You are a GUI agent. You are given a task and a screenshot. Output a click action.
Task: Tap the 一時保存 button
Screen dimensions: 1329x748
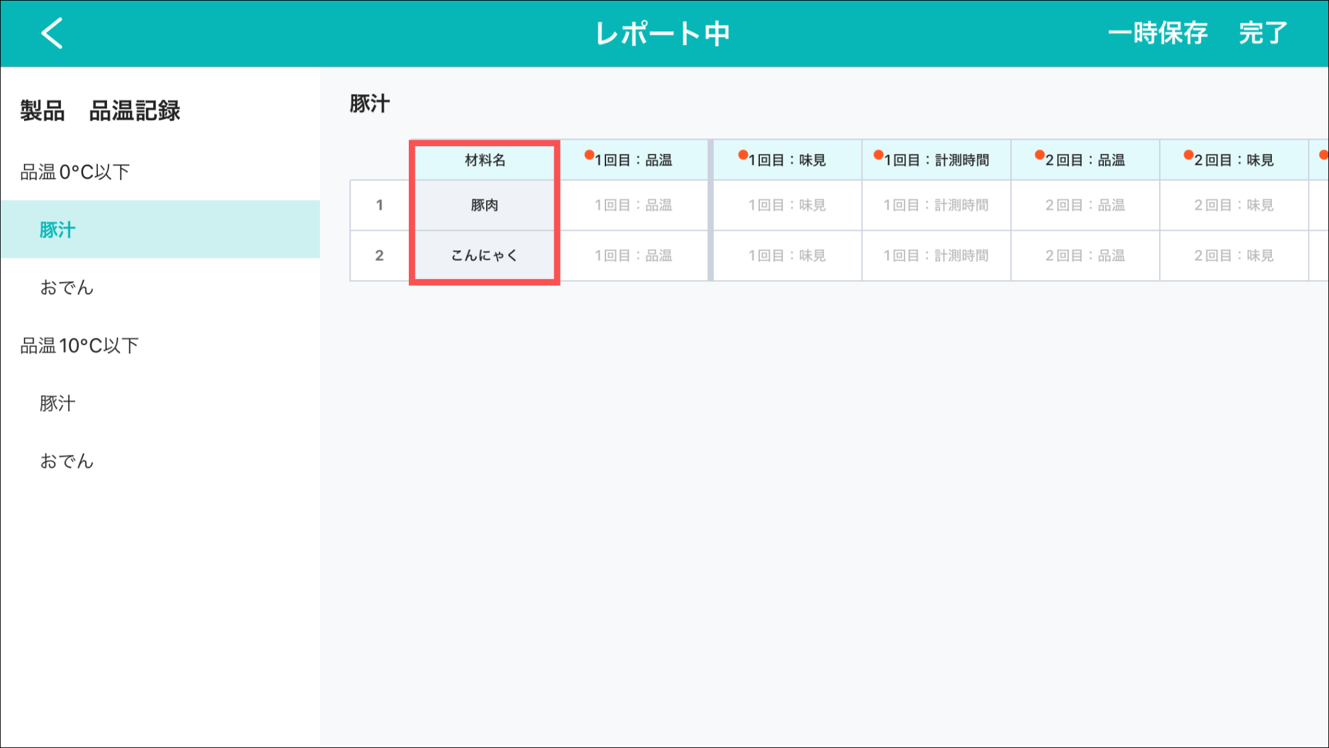[x=1157, y=33]
